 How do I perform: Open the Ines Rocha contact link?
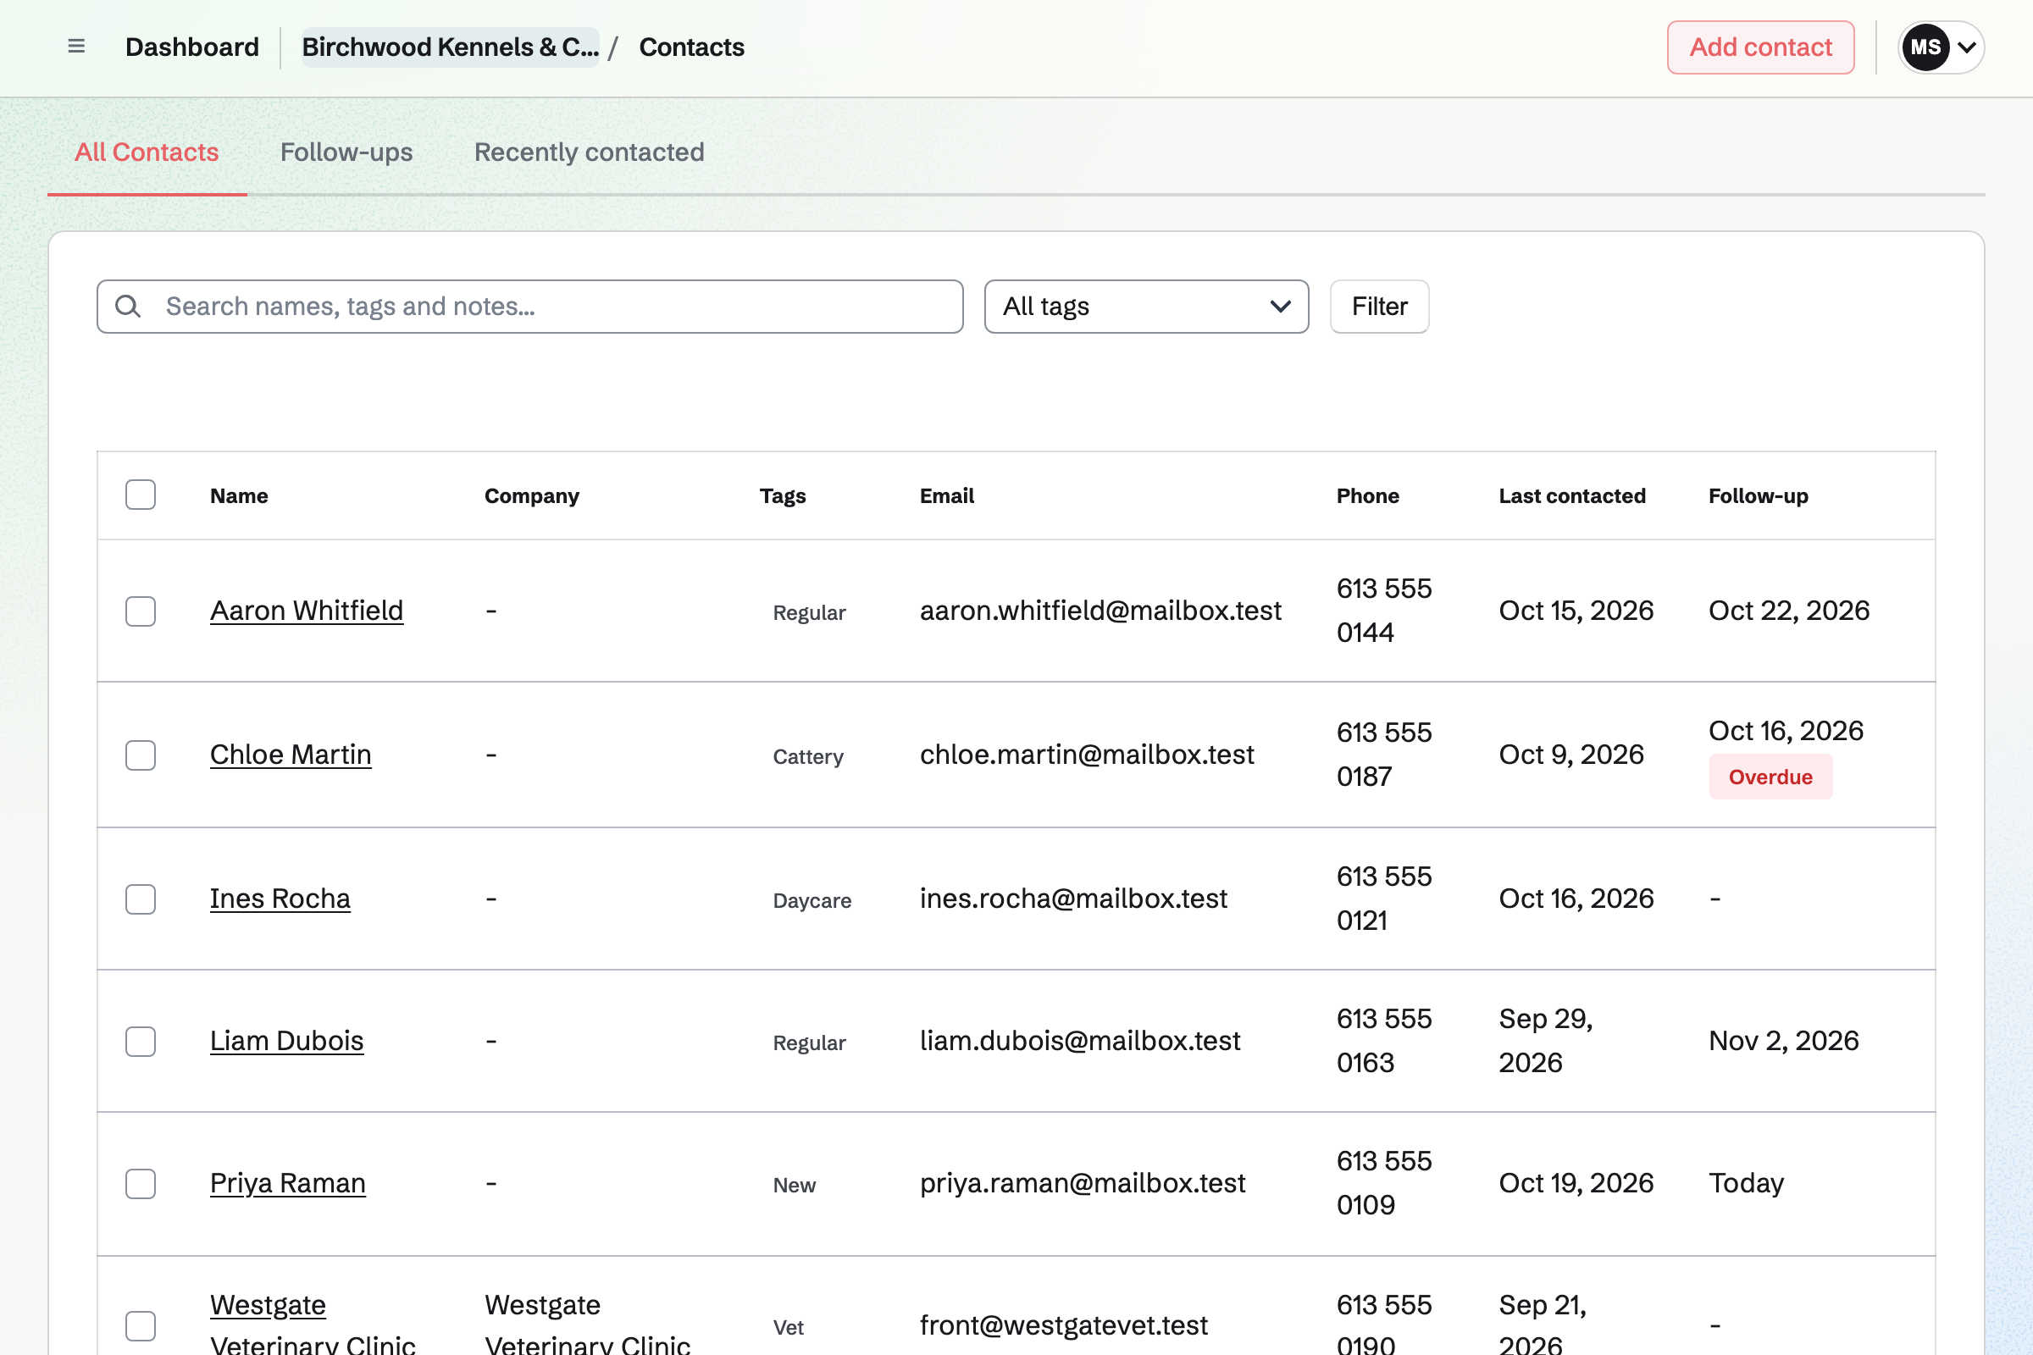(x=280, y=899)
